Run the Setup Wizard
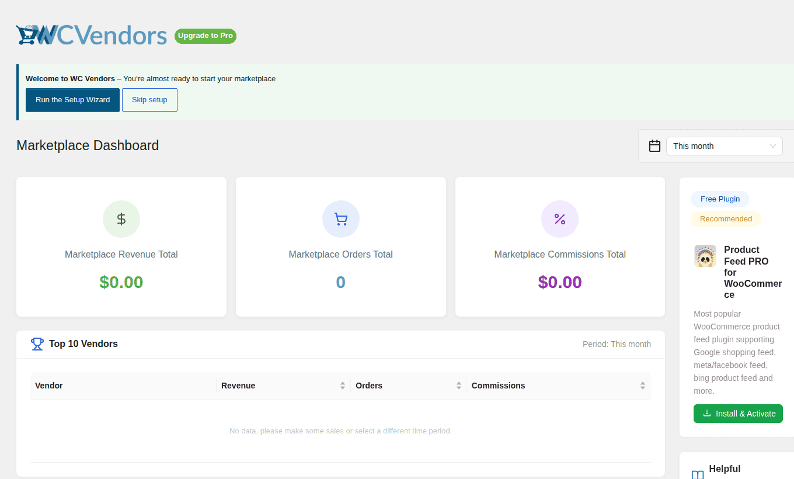794x479 pixels. tap(72, 100)
